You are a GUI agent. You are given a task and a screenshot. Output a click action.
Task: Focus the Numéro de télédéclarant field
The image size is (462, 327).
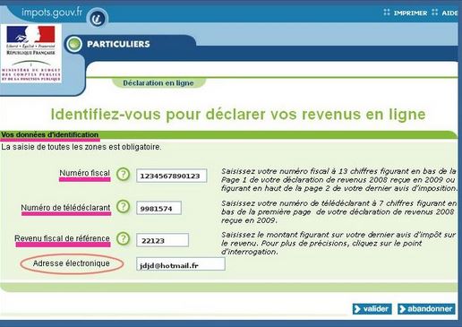coord(158,208)
